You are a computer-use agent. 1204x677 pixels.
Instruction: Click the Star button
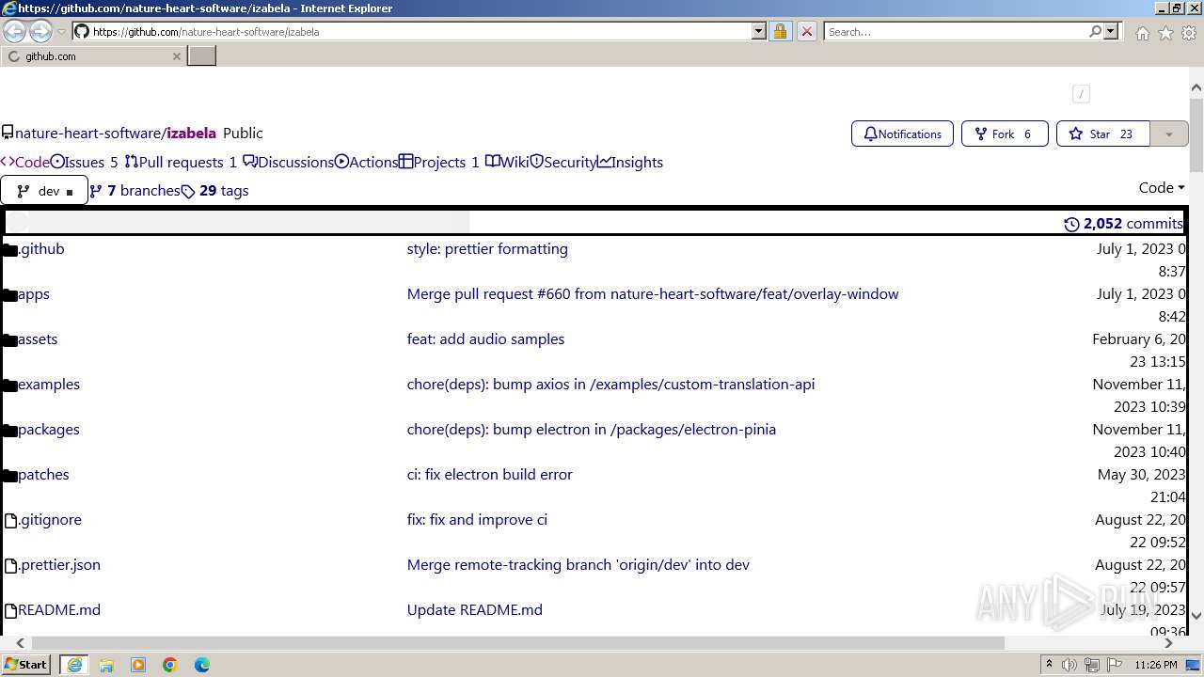tap(1103, 134)
